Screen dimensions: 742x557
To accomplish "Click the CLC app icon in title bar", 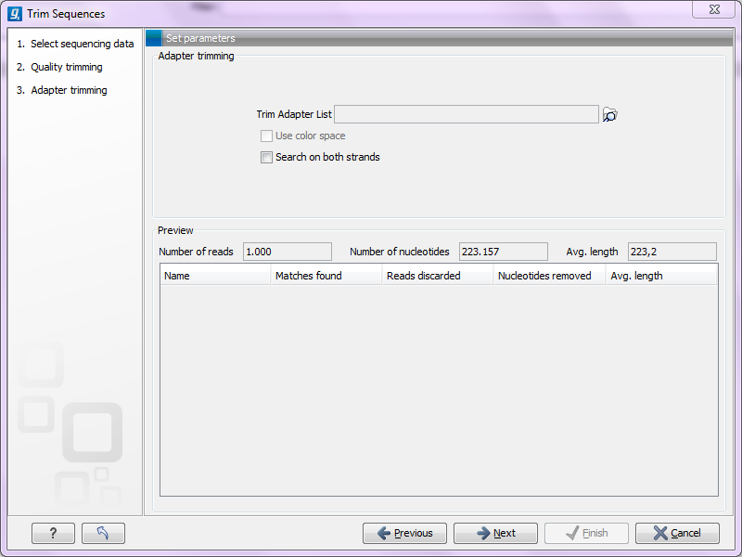I will (15, 14).
